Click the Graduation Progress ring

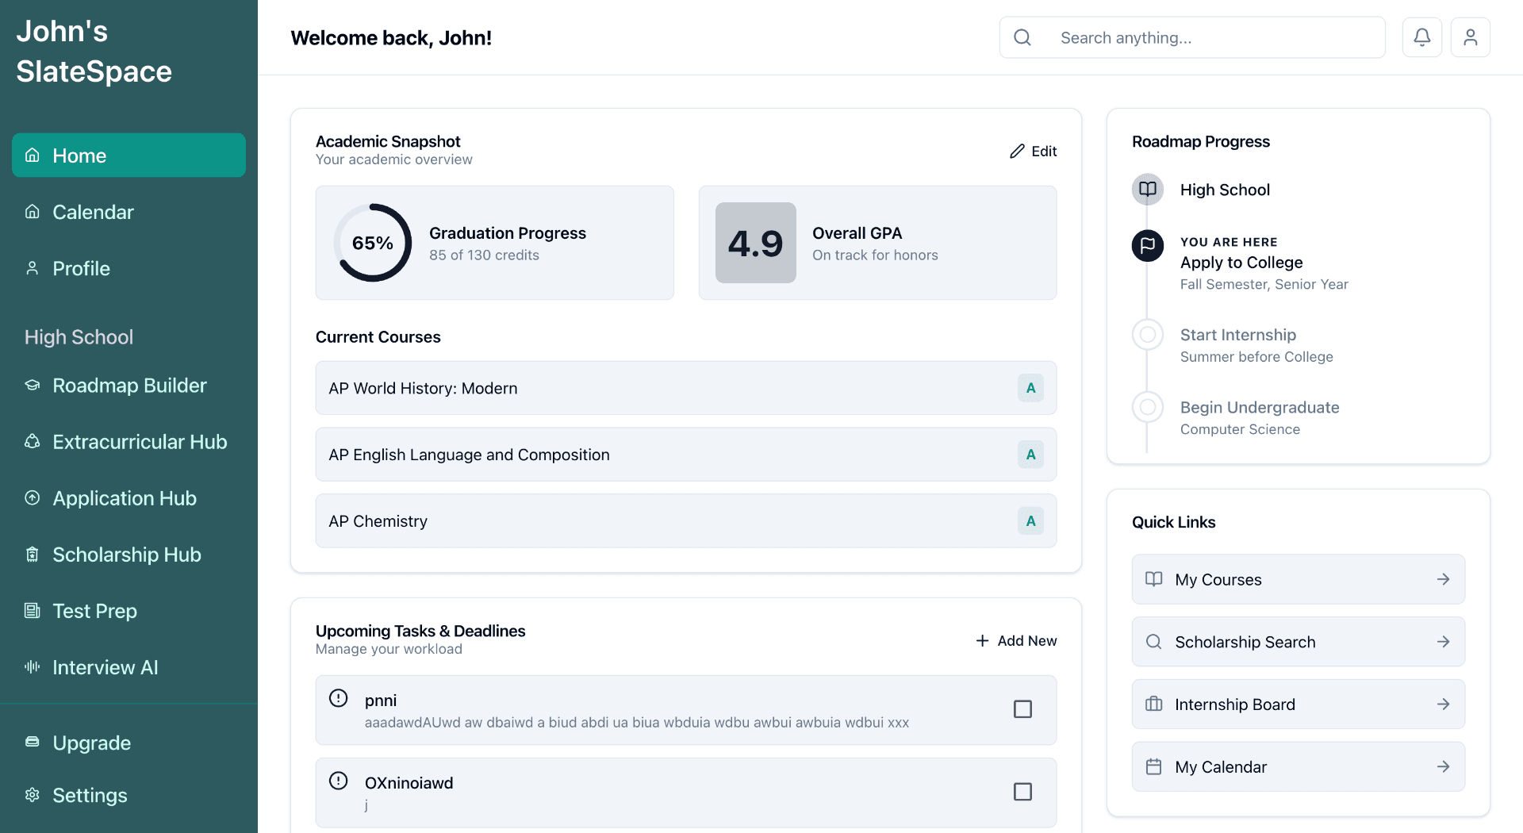373,243
